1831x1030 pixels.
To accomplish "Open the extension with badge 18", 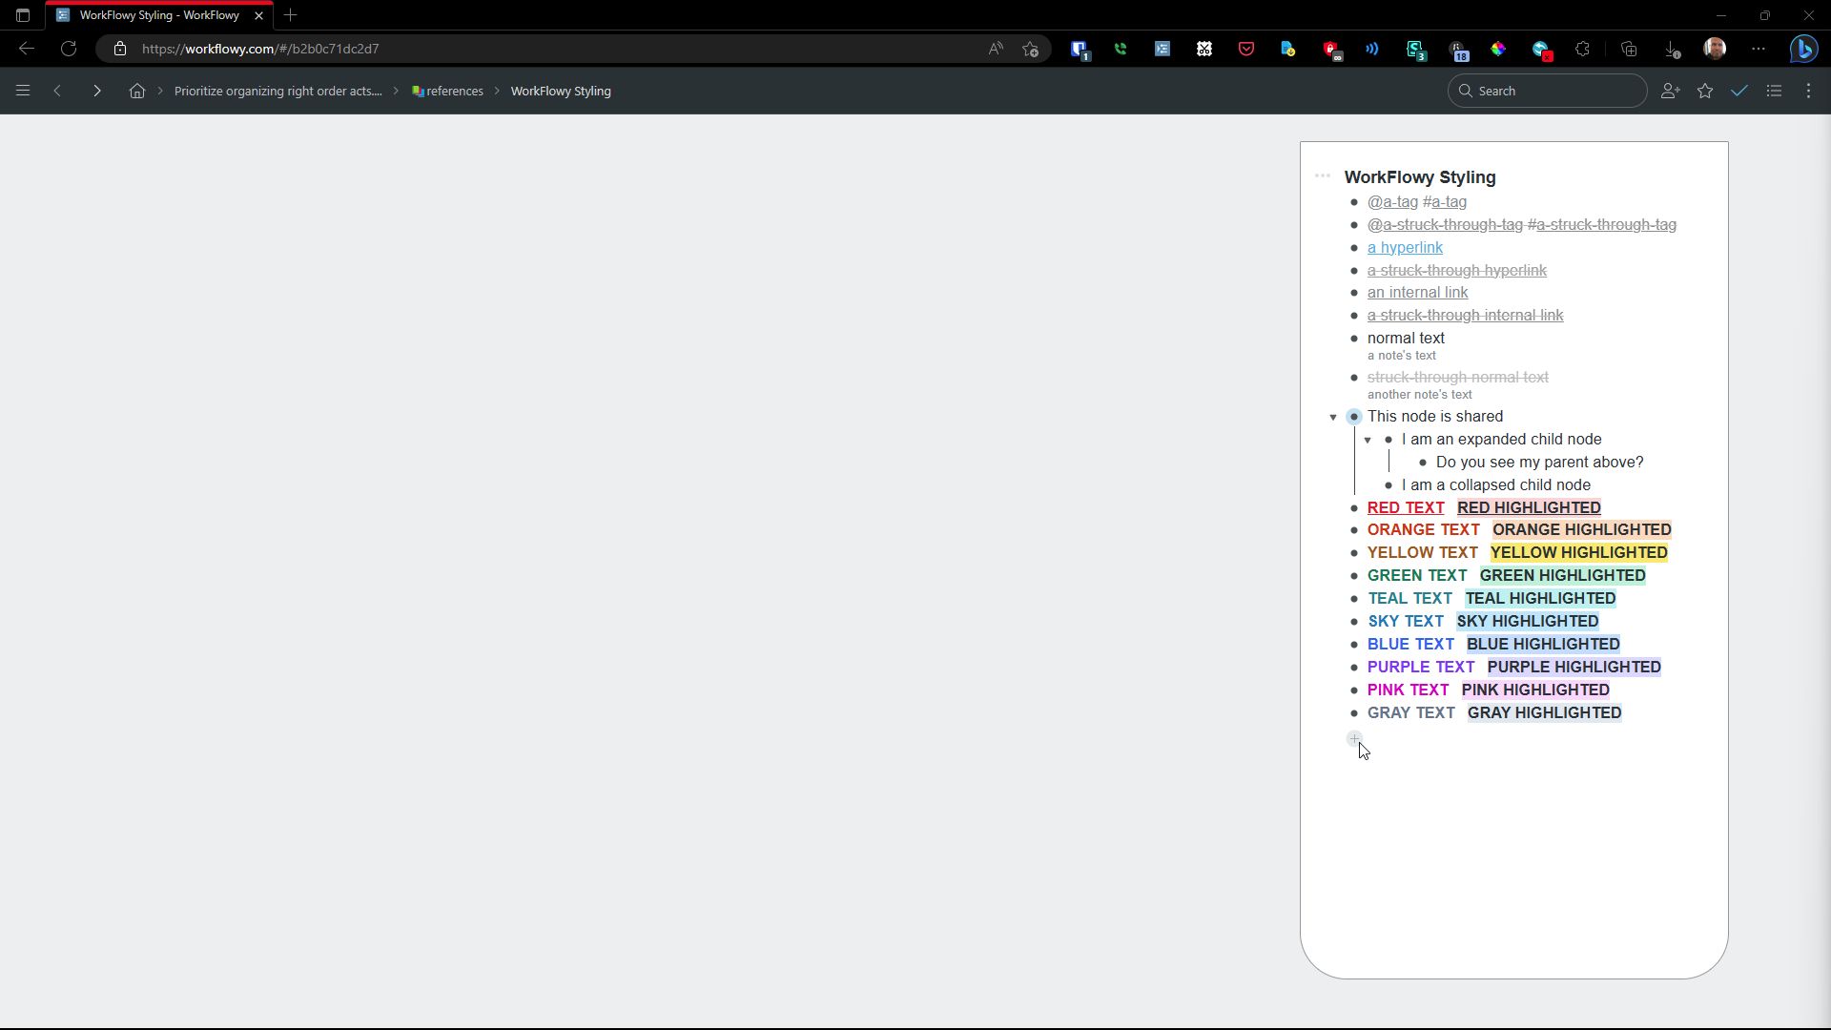I will point(1458,50).
